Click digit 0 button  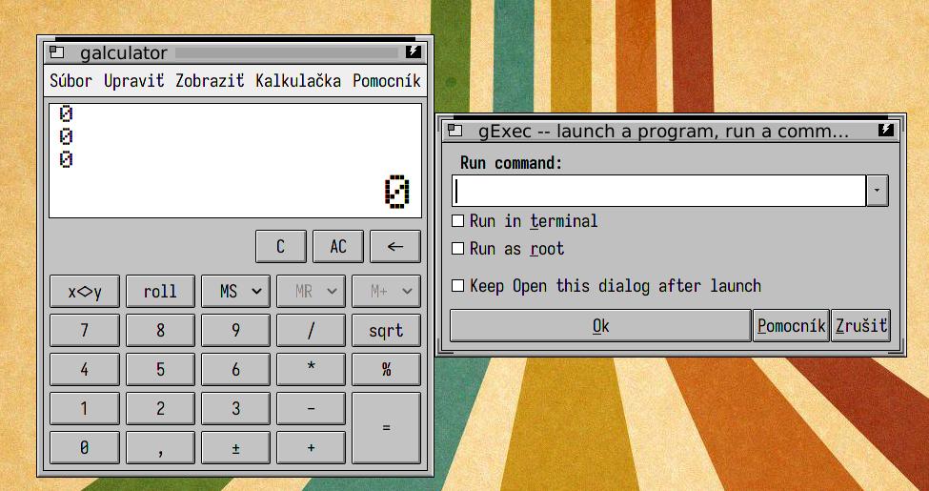point(85,448)
